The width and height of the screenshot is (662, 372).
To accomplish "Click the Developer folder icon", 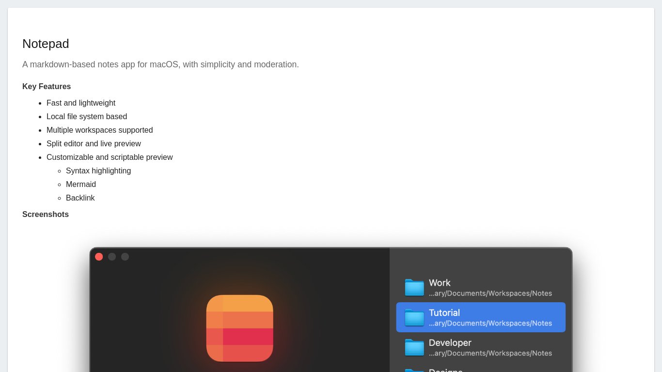I will pyautogui.click(x=414, y=347).
